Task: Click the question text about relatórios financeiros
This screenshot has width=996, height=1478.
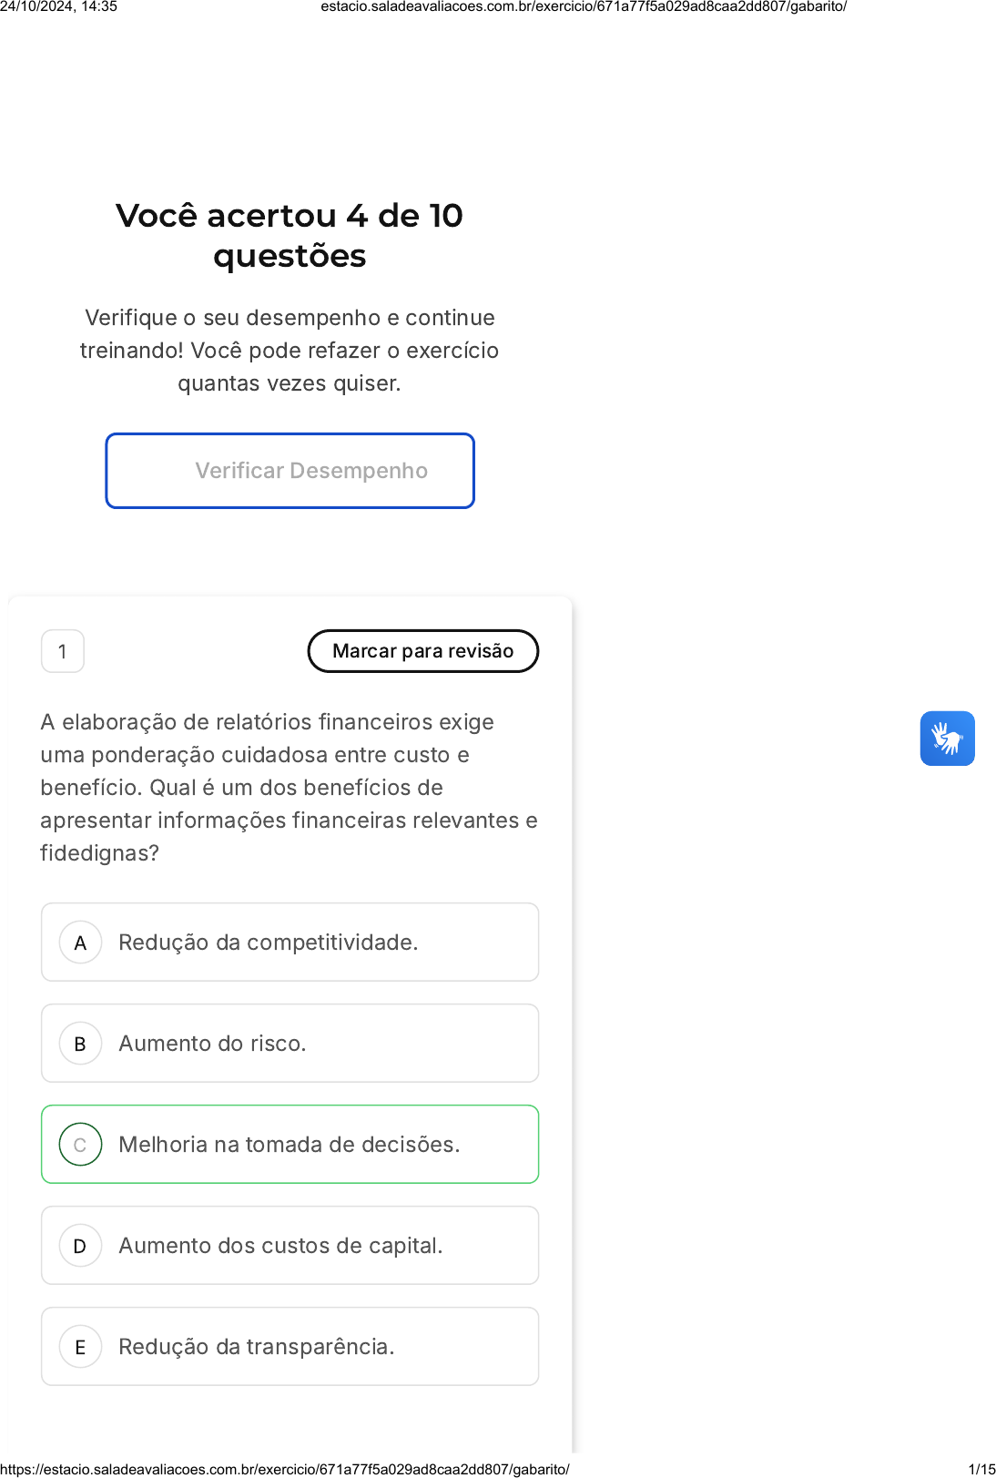Action: pos(289,788)
